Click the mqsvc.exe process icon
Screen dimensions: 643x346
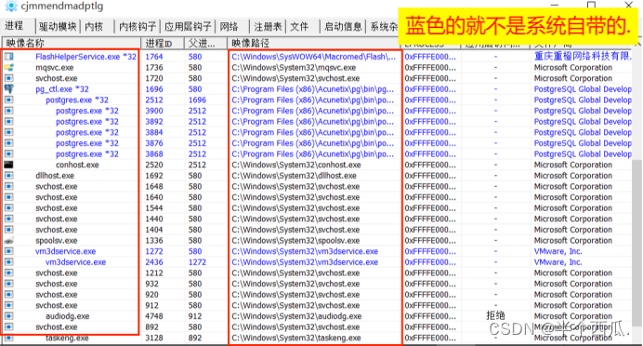coord(8,67)
